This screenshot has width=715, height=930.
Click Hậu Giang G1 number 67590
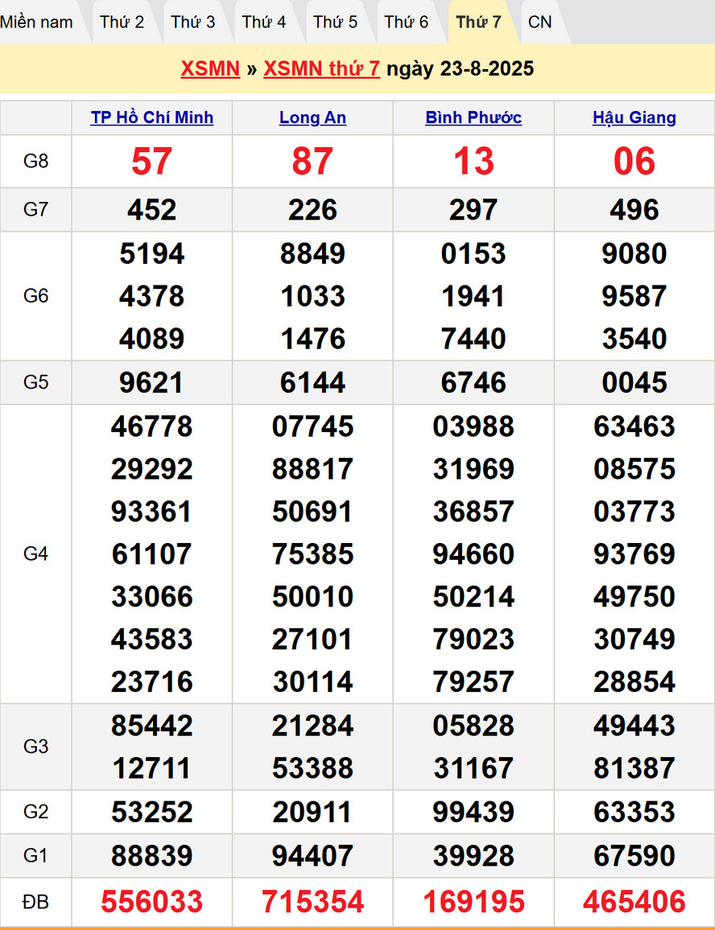click(x=634, y=855)
